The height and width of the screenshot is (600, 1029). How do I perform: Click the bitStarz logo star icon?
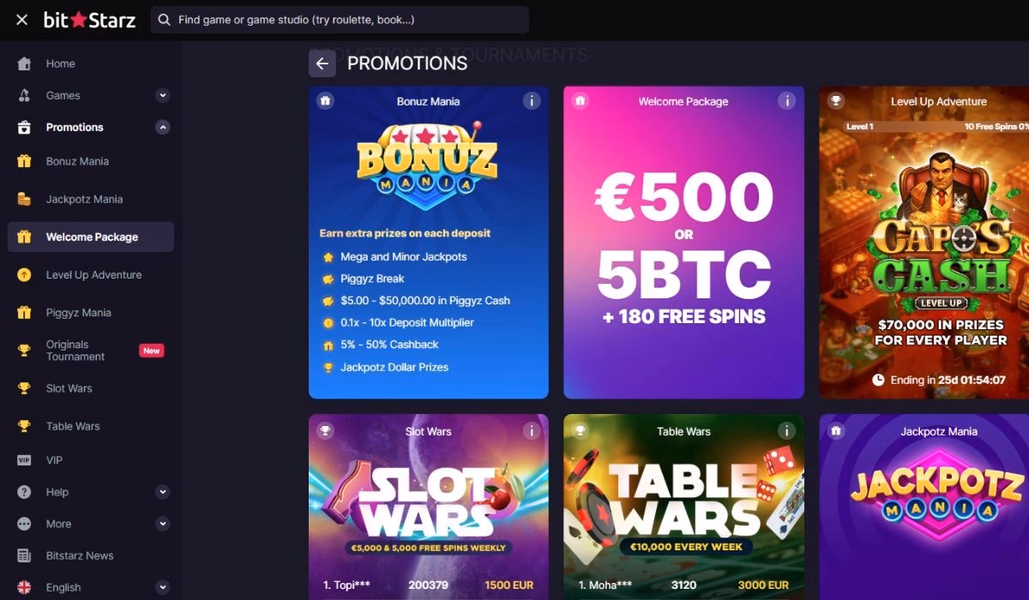point(78,20)
